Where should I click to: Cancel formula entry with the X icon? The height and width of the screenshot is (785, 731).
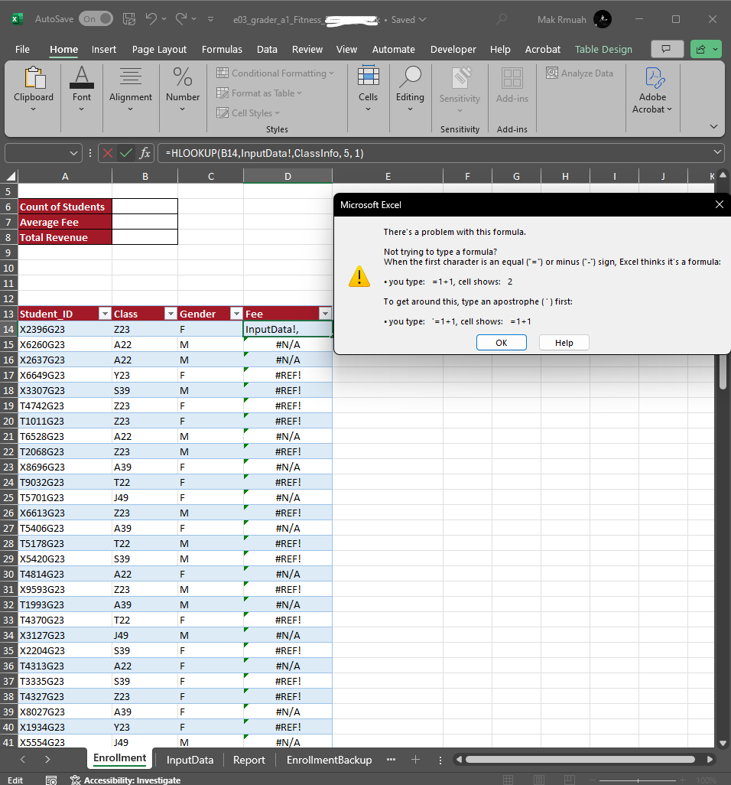click(x=107, y=152)
